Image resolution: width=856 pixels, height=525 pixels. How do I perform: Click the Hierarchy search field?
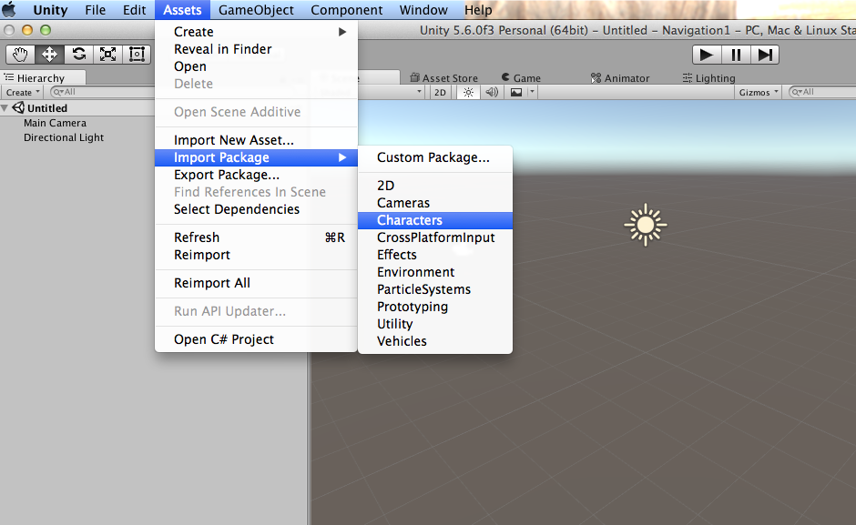103,92
